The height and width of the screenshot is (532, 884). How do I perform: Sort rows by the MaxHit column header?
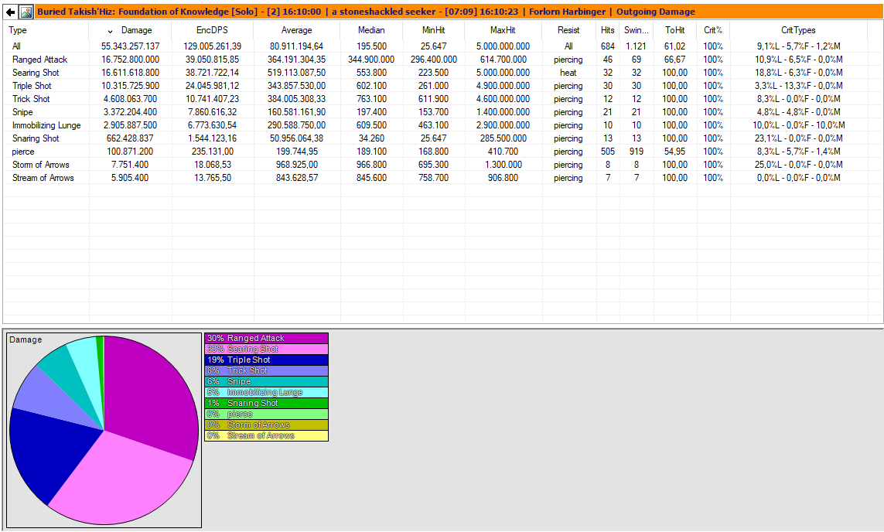pyautogui.click(x=505, y=30)
